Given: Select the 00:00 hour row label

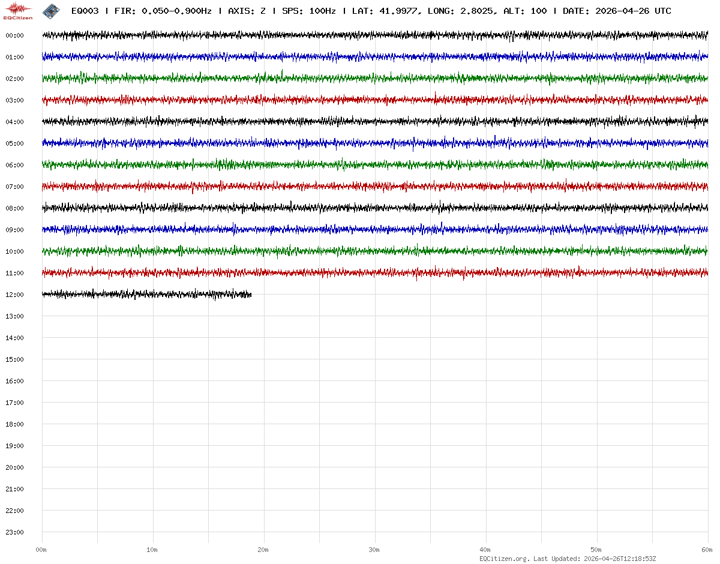Looking at the screenshot, I should point(14,35).
